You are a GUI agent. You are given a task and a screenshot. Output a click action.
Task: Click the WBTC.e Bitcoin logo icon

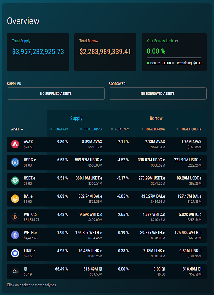[15, 217]
